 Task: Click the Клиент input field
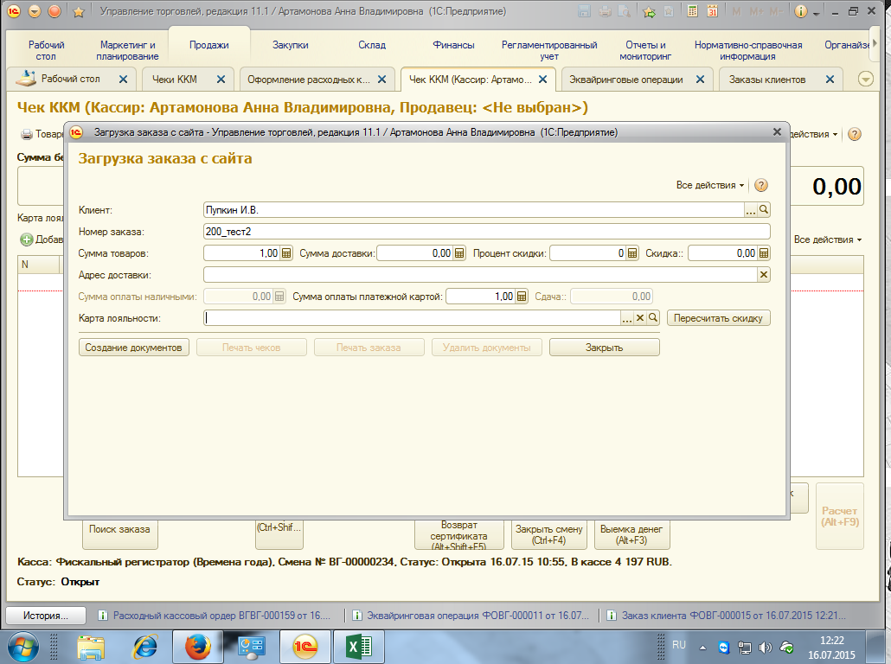pos(473,210)
